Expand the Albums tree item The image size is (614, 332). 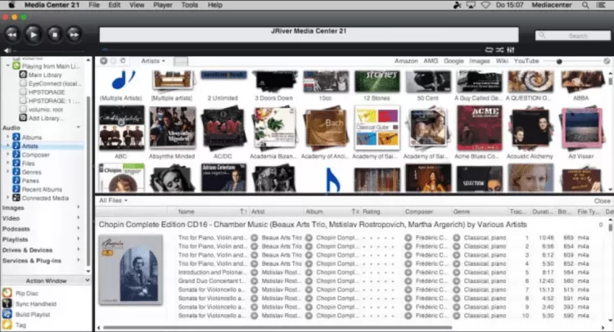[8, 137]
